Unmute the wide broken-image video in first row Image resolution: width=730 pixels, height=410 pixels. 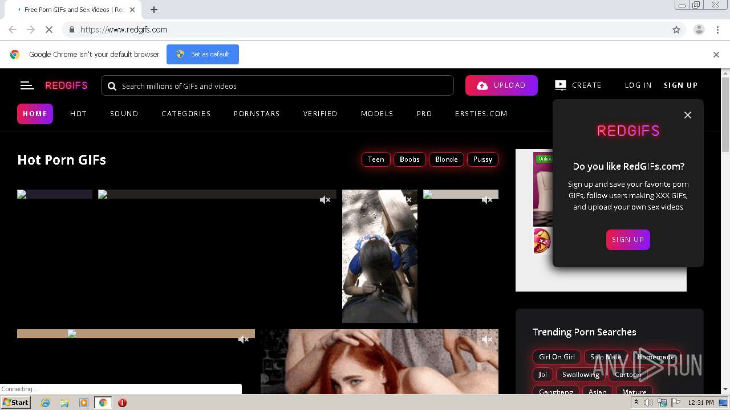[325, 200]
